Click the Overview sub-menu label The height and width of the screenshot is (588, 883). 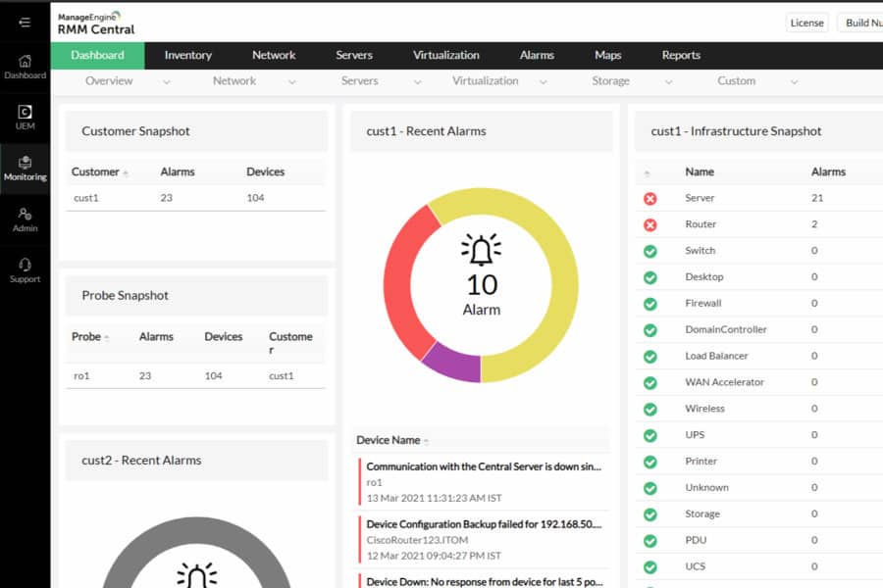[109, 81]
